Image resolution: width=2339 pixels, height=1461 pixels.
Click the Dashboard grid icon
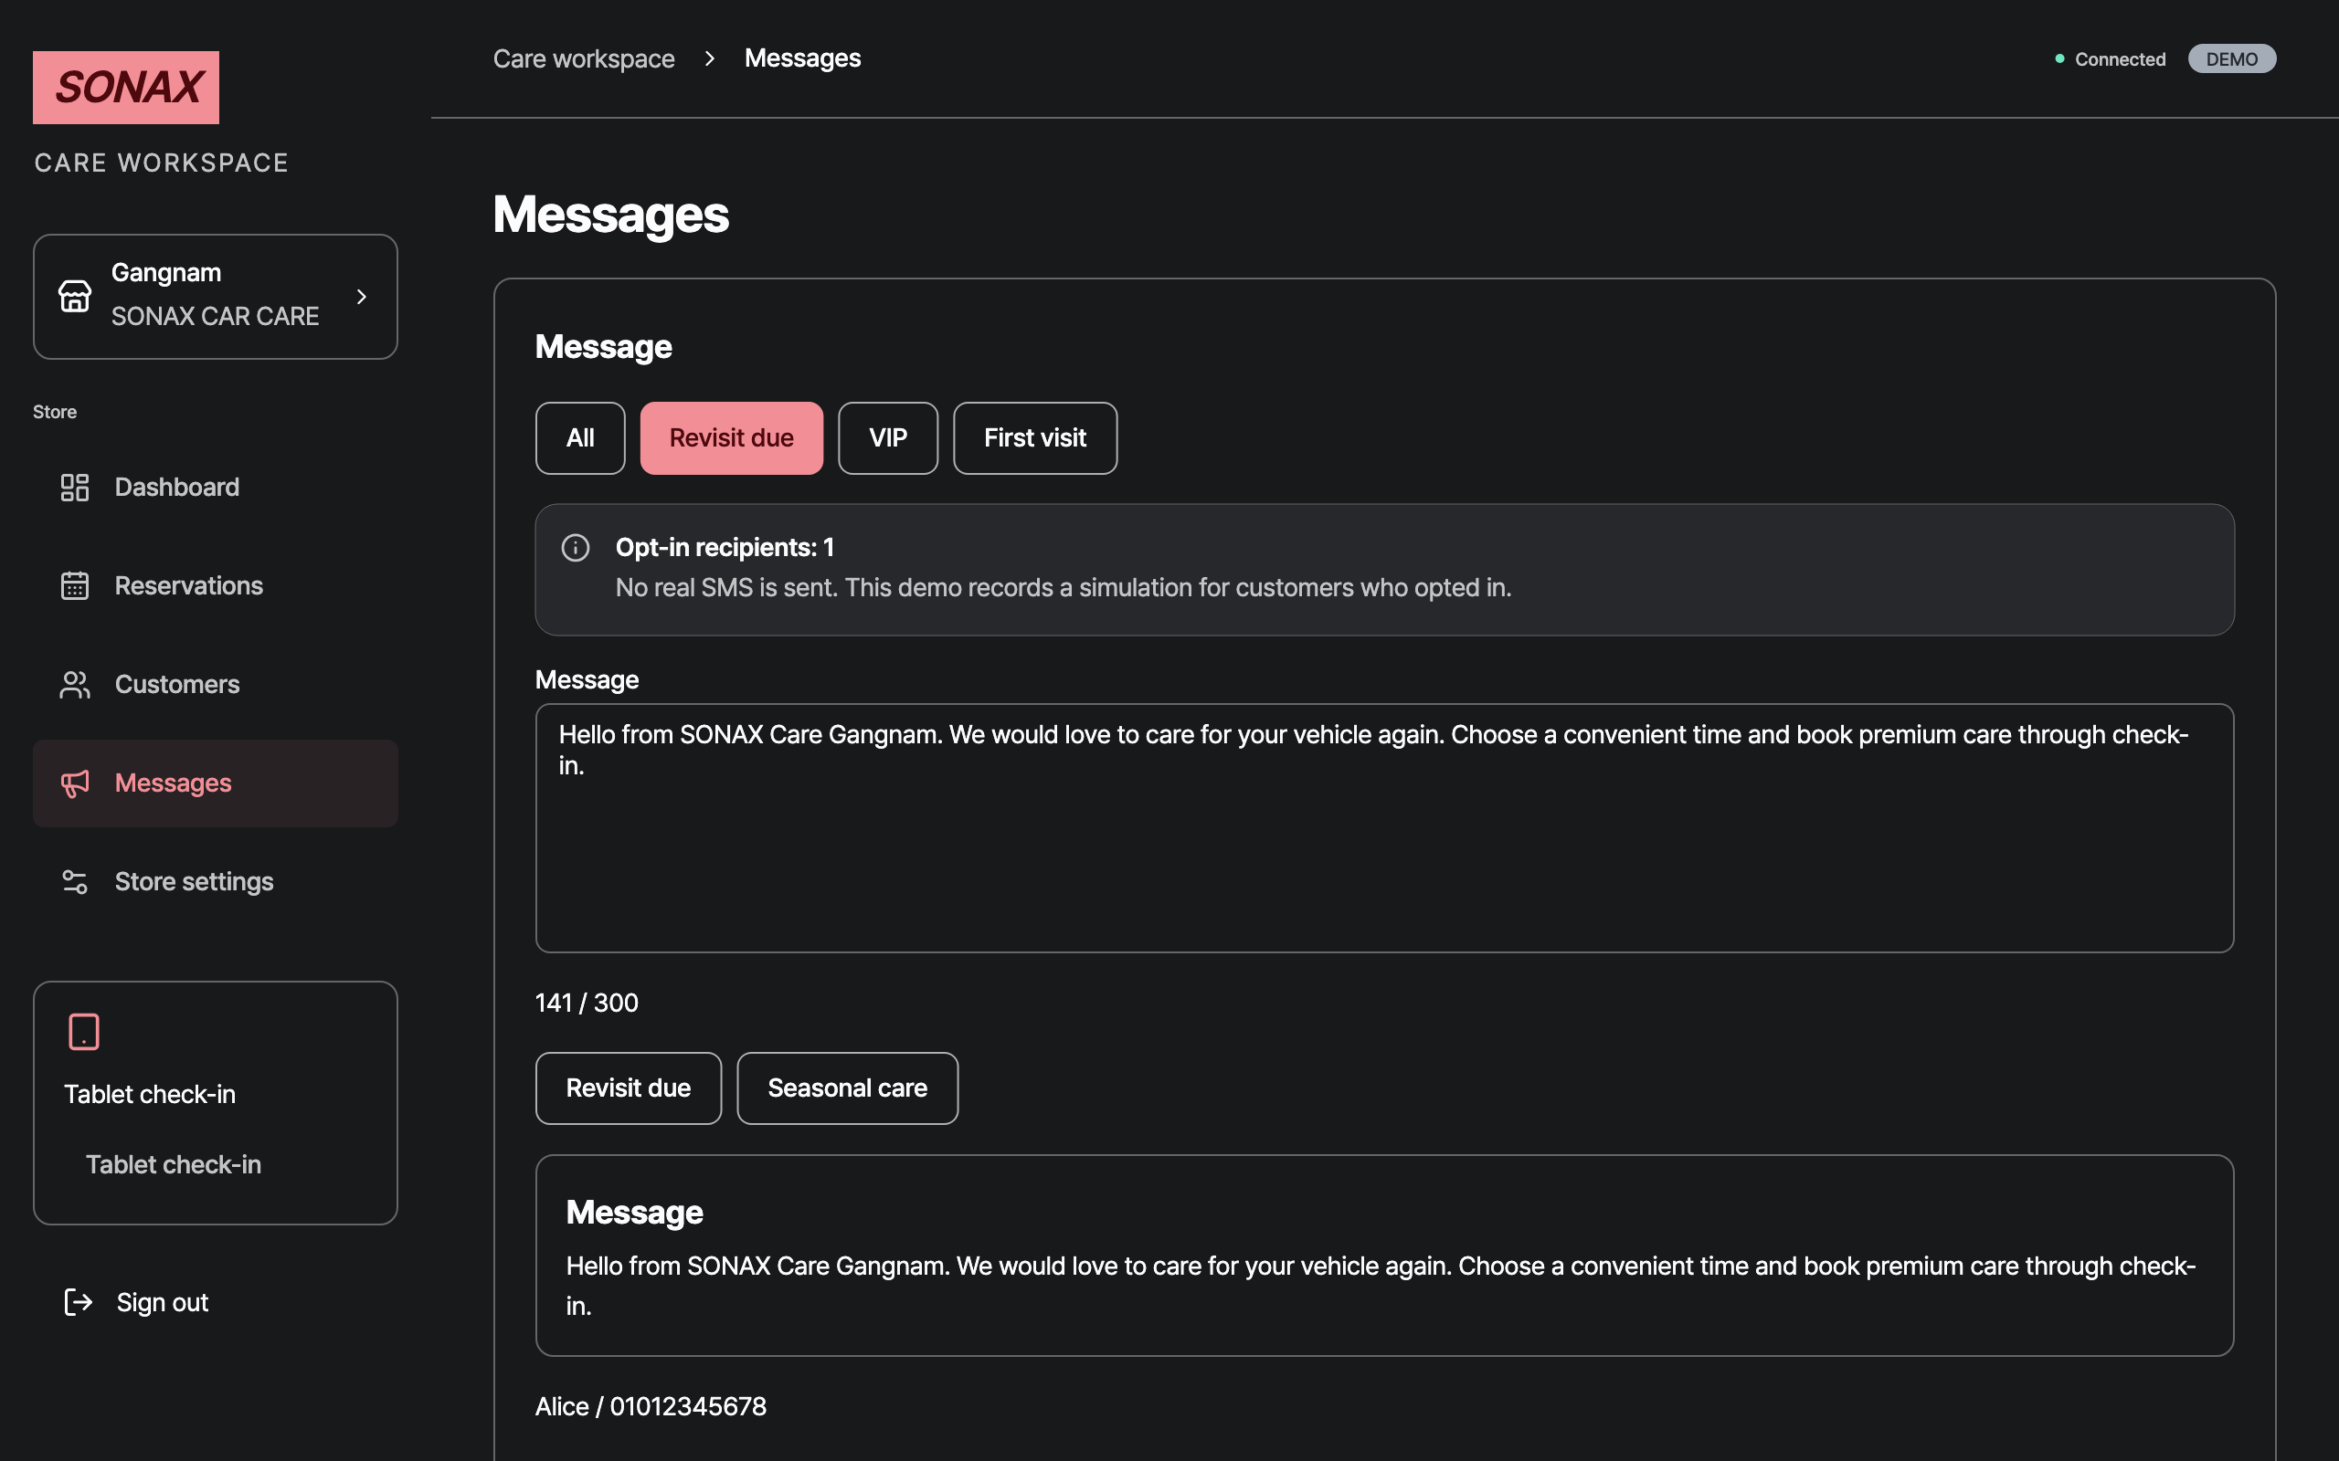tap(74, 487)
